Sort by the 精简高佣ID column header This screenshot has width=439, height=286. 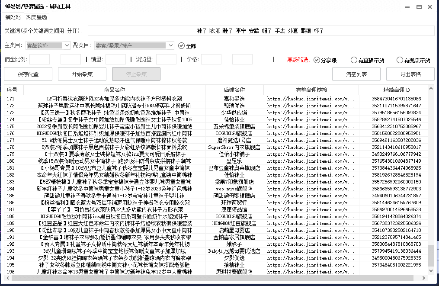393,90
